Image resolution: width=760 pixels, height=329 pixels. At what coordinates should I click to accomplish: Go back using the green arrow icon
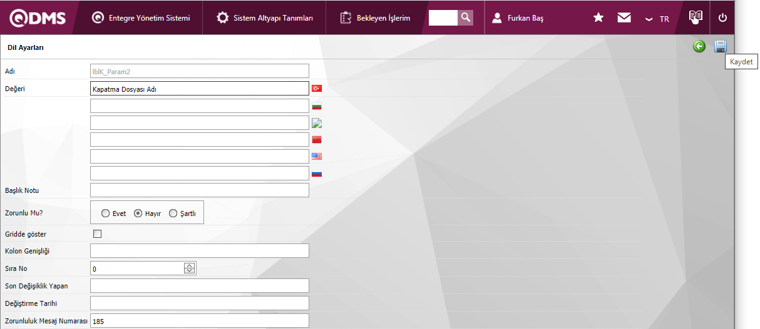point(699,46)
